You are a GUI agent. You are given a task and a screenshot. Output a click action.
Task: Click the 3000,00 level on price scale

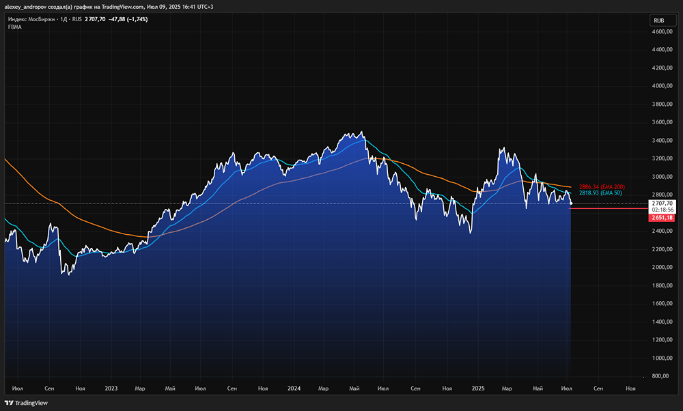(663, 177)
